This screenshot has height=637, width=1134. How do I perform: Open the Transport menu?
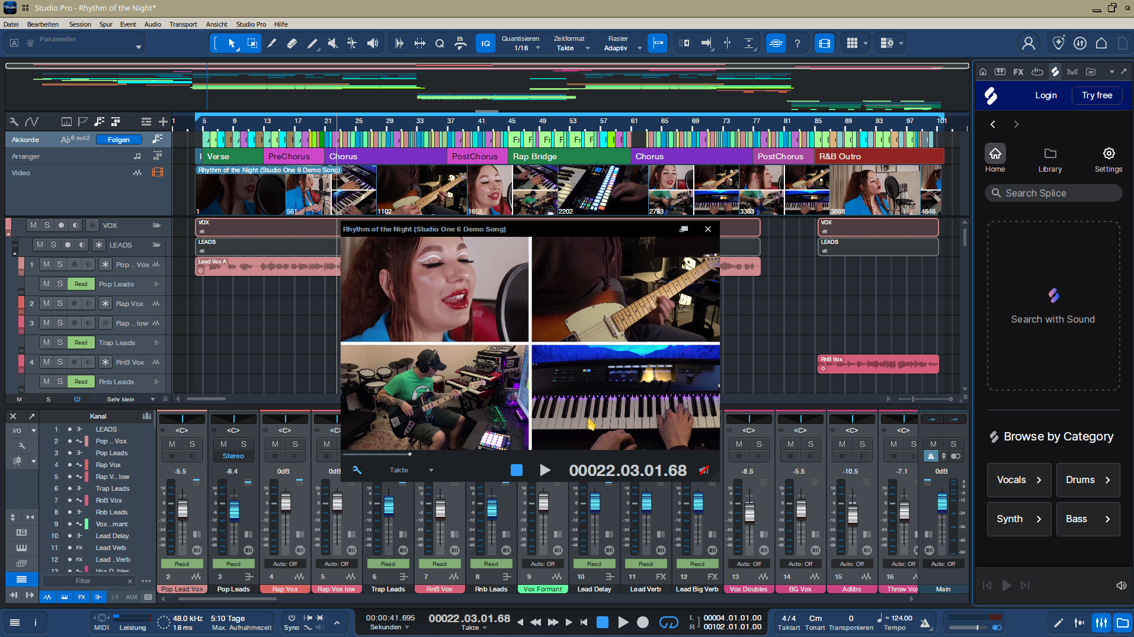183,24
